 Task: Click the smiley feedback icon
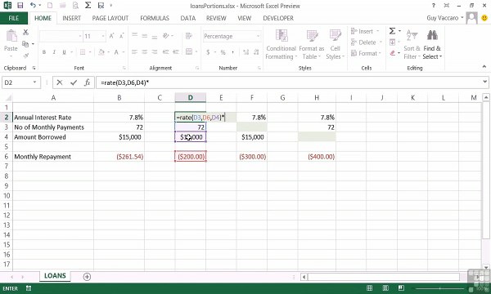point(484,18)
